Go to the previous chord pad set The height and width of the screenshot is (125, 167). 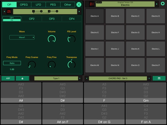(87, 78)
